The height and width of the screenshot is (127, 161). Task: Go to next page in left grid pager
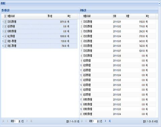[x=27, y=121]
